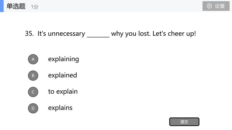Click the blue accent bar beside 单选题
Image resolution: width=232 pixels, height=130 pixels.
pos(2,6)
